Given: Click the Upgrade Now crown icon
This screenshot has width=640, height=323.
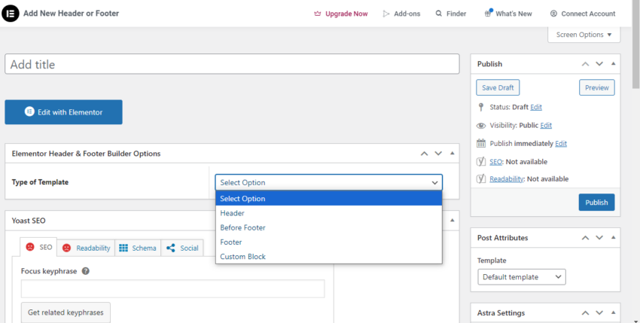Looking at the screenshot, I should coord(318,14).
